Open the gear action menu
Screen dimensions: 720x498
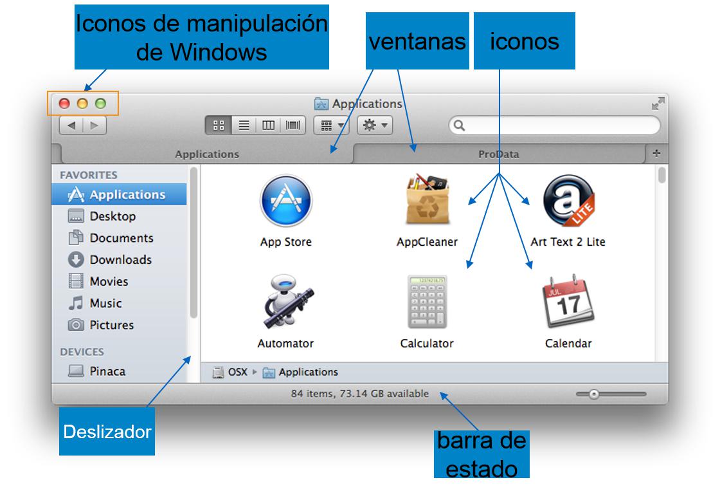tap(375, 125)
